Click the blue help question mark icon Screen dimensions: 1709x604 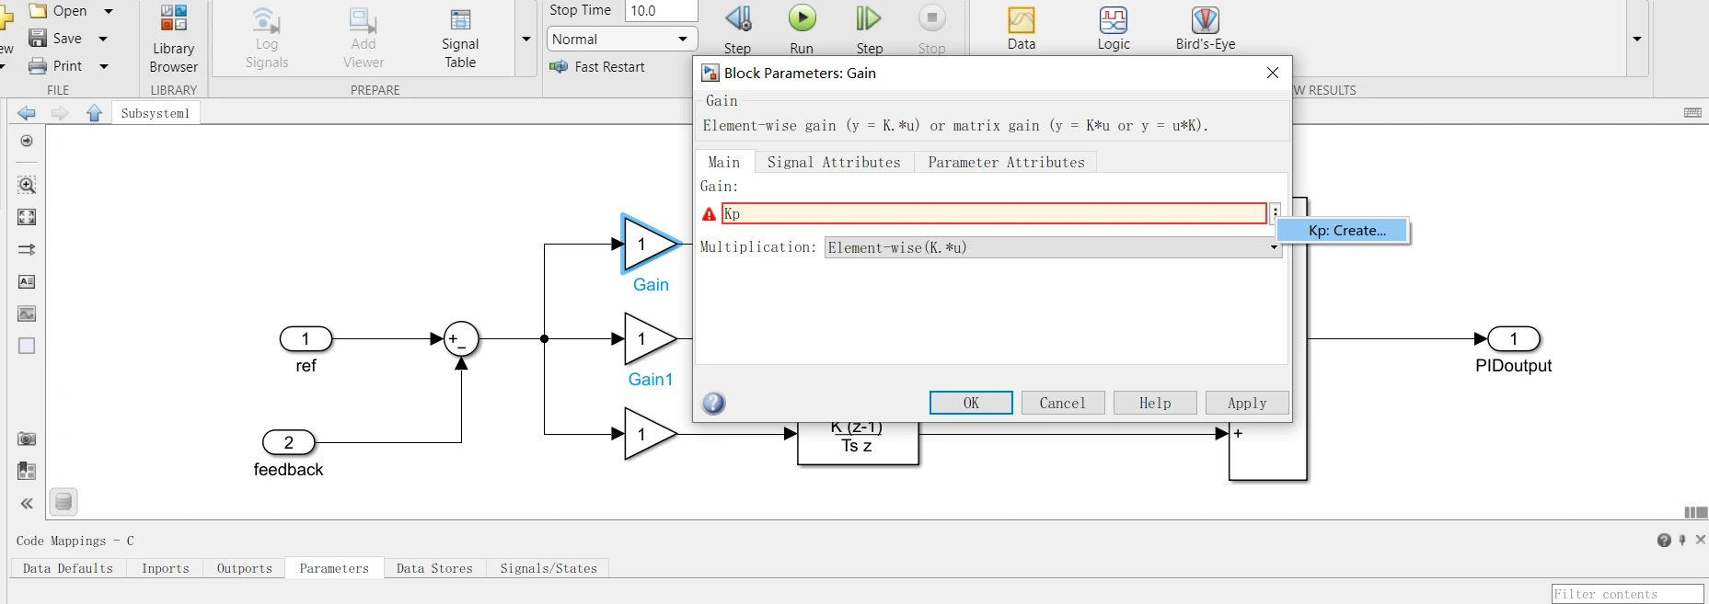pos(713,403)
